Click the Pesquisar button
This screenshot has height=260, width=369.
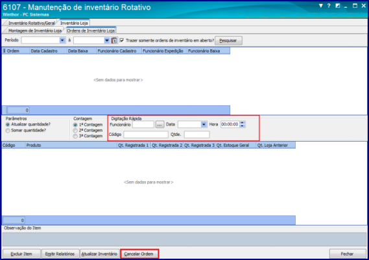point(228,40)
